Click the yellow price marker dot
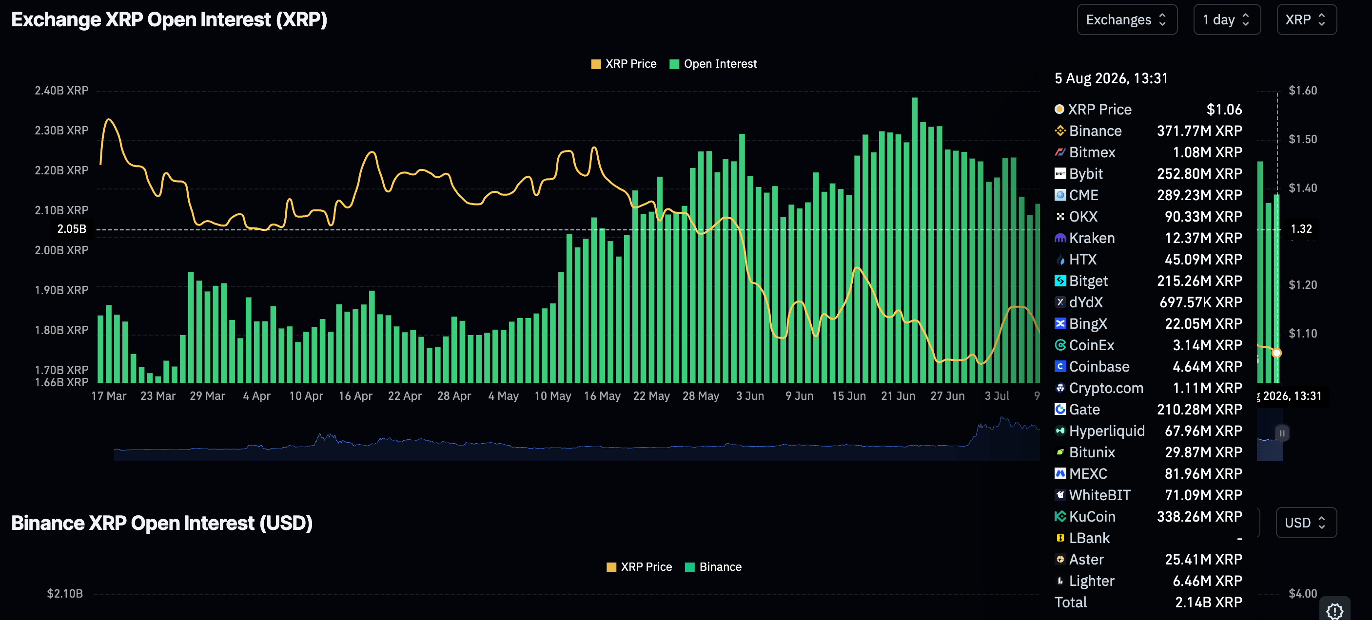This screenshot has height=620, width=1372. pyautogui.click(x=1276, y=353)
